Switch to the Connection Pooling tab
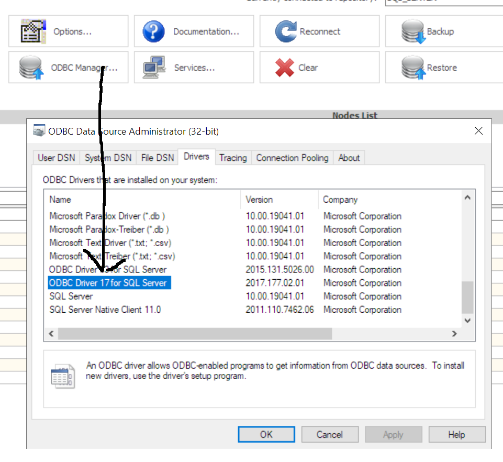 [x=292, y=158]
